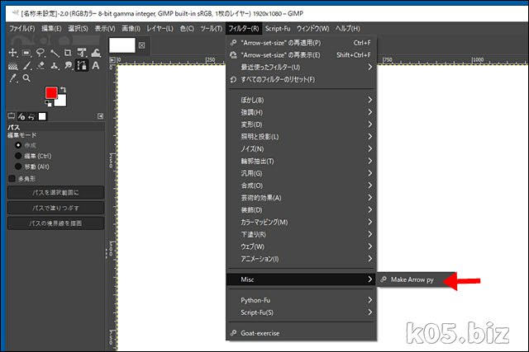Select the Free Select lasso tool
Viewport: 529px width, 352px height.
41,53
